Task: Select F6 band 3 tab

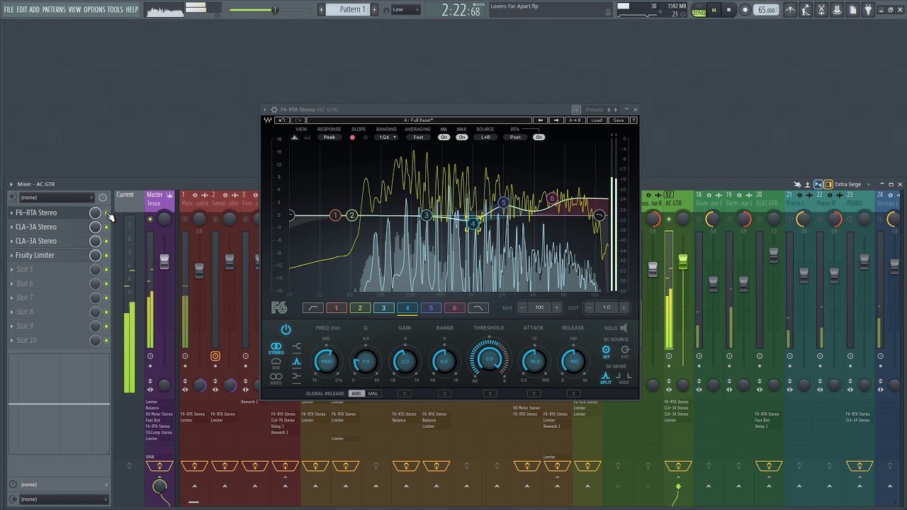Action: (x=383, y=308)
